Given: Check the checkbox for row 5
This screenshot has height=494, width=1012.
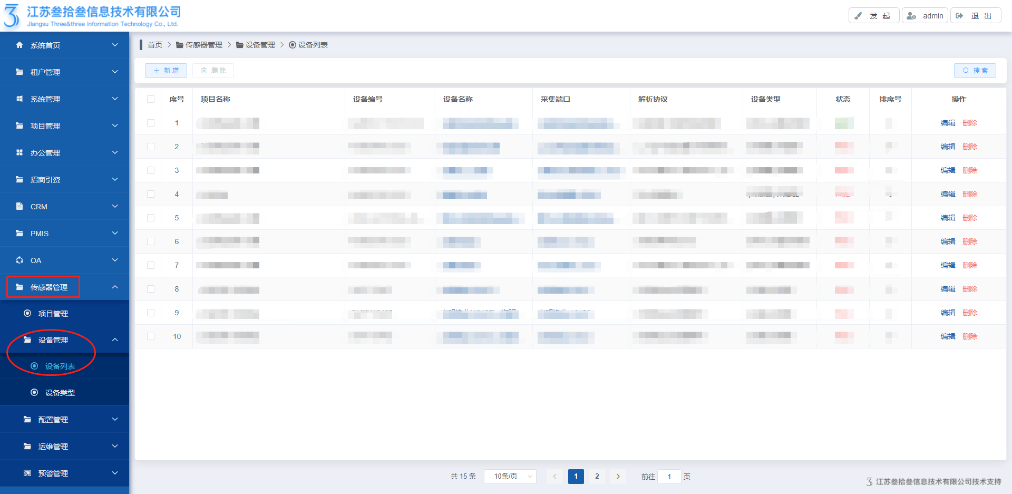Looking at the screenshot, I should click(151, 218).
